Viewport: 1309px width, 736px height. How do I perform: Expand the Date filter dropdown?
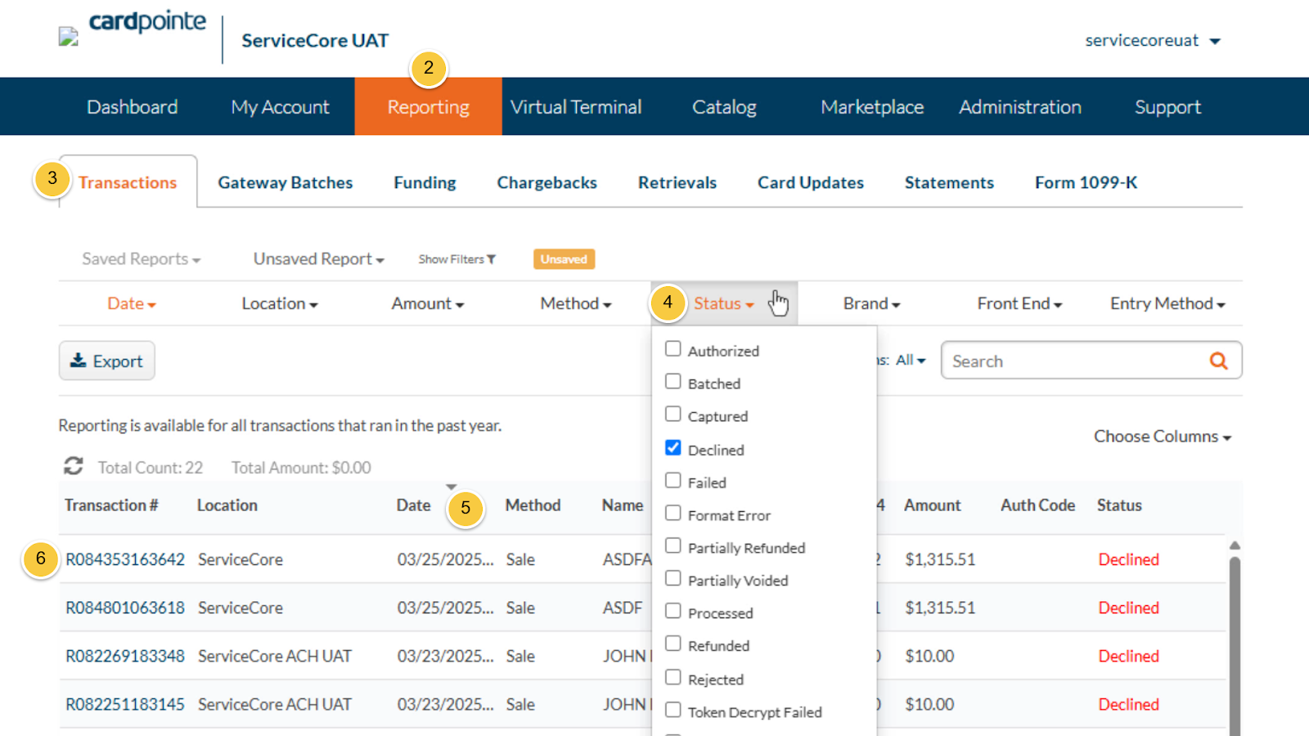coord(131,303)
